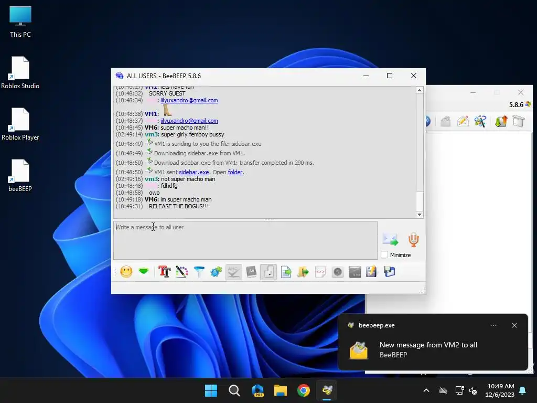Open chat settings via blue gear icon
This screenshot has height=403, width=537.
(x=216, y=272)
